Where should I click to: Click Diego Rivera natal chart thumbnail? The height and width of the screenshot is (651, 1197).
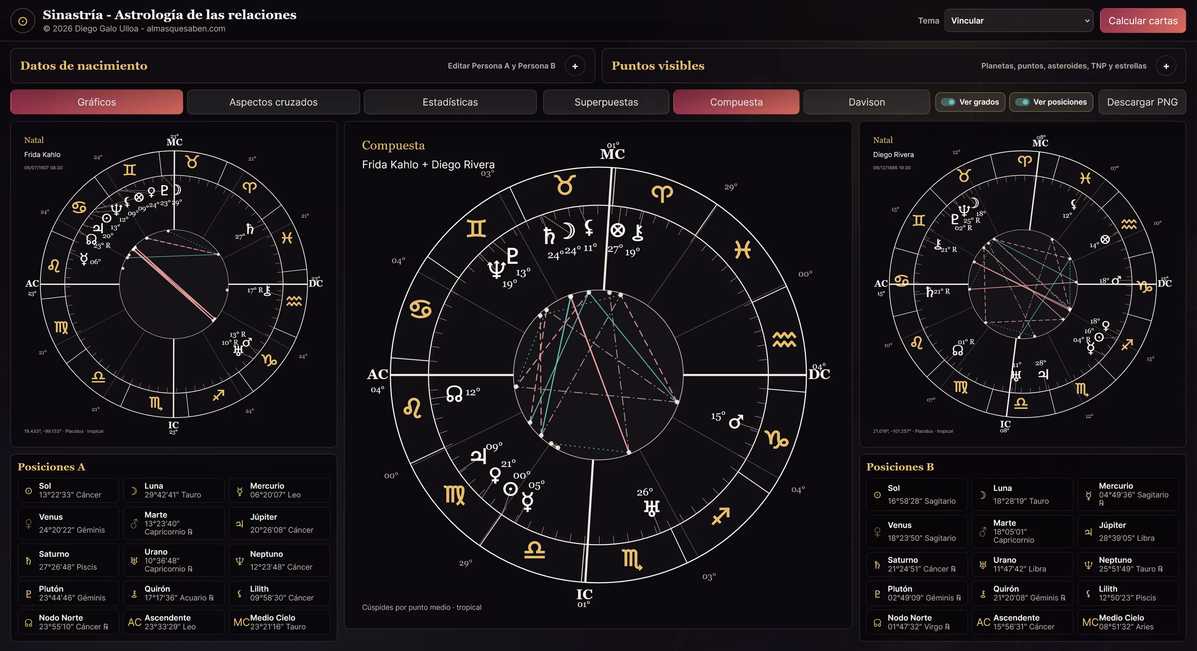pyautogui.click(x=1022, y=284)
